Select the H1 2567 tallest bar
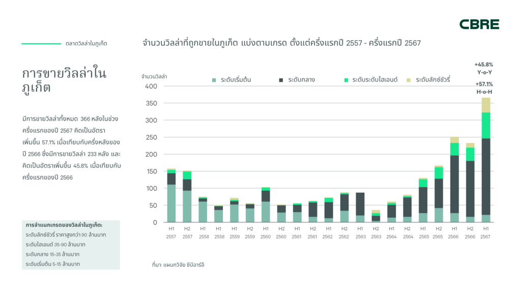 tap(486, 160)
